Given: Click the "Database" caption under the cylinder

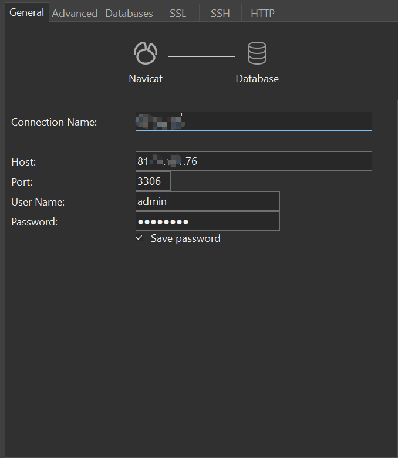Looking at the screenshot, I should (257, 79).
